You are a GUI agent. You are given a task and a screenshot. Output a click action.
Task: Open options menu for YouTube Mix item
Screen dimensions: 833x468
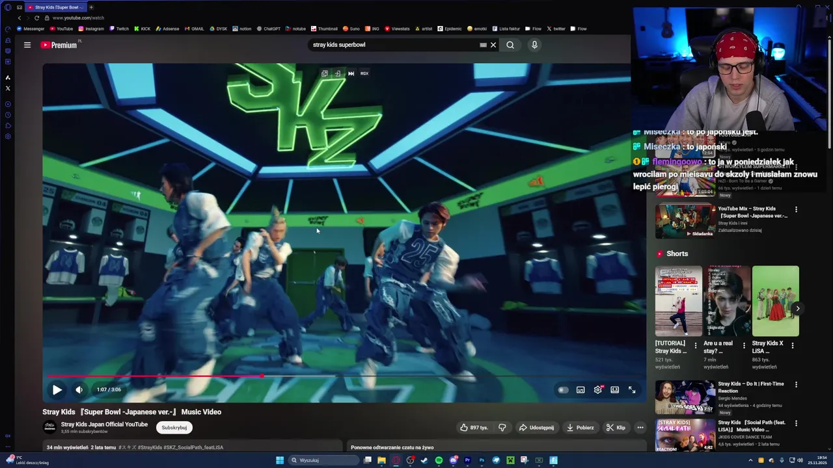coord(795,209)
